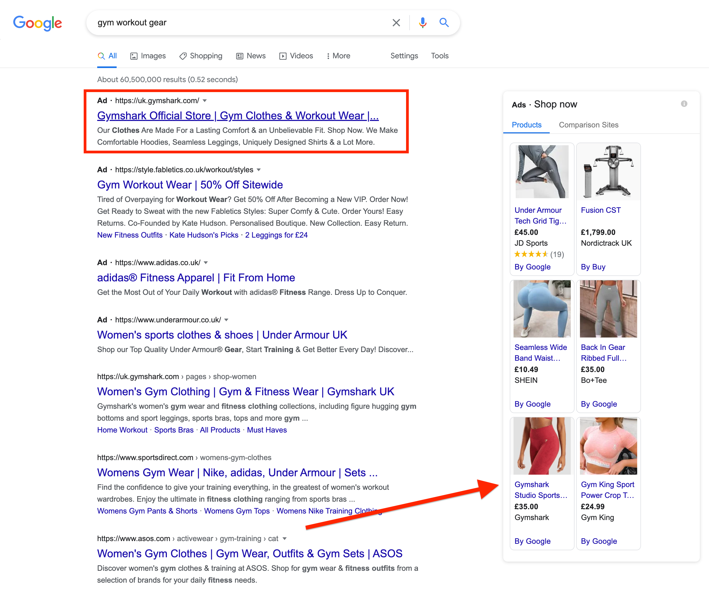Click the Womens Gym Tops sitelink
709x594 pixels.
point(237,511)
